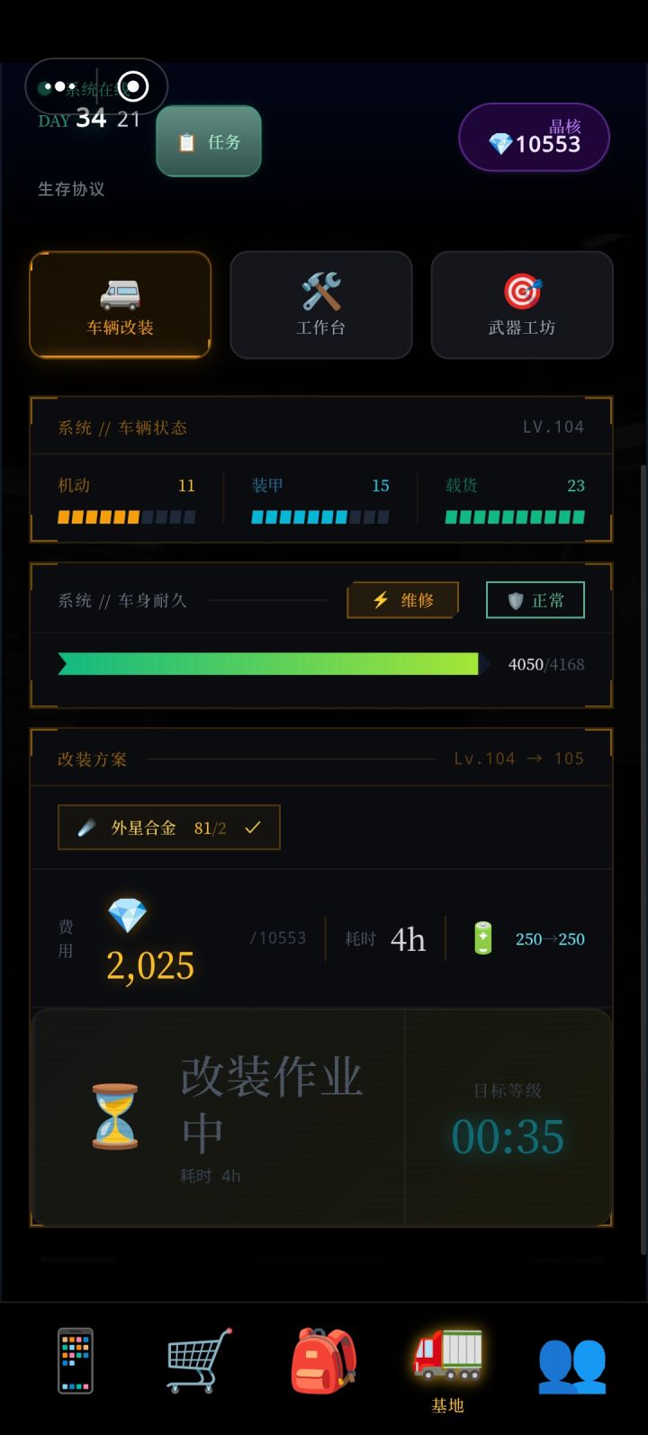Tap the diamond crystal core balance
This screenshot has height=1435, width=648.
tap(535, 138)
